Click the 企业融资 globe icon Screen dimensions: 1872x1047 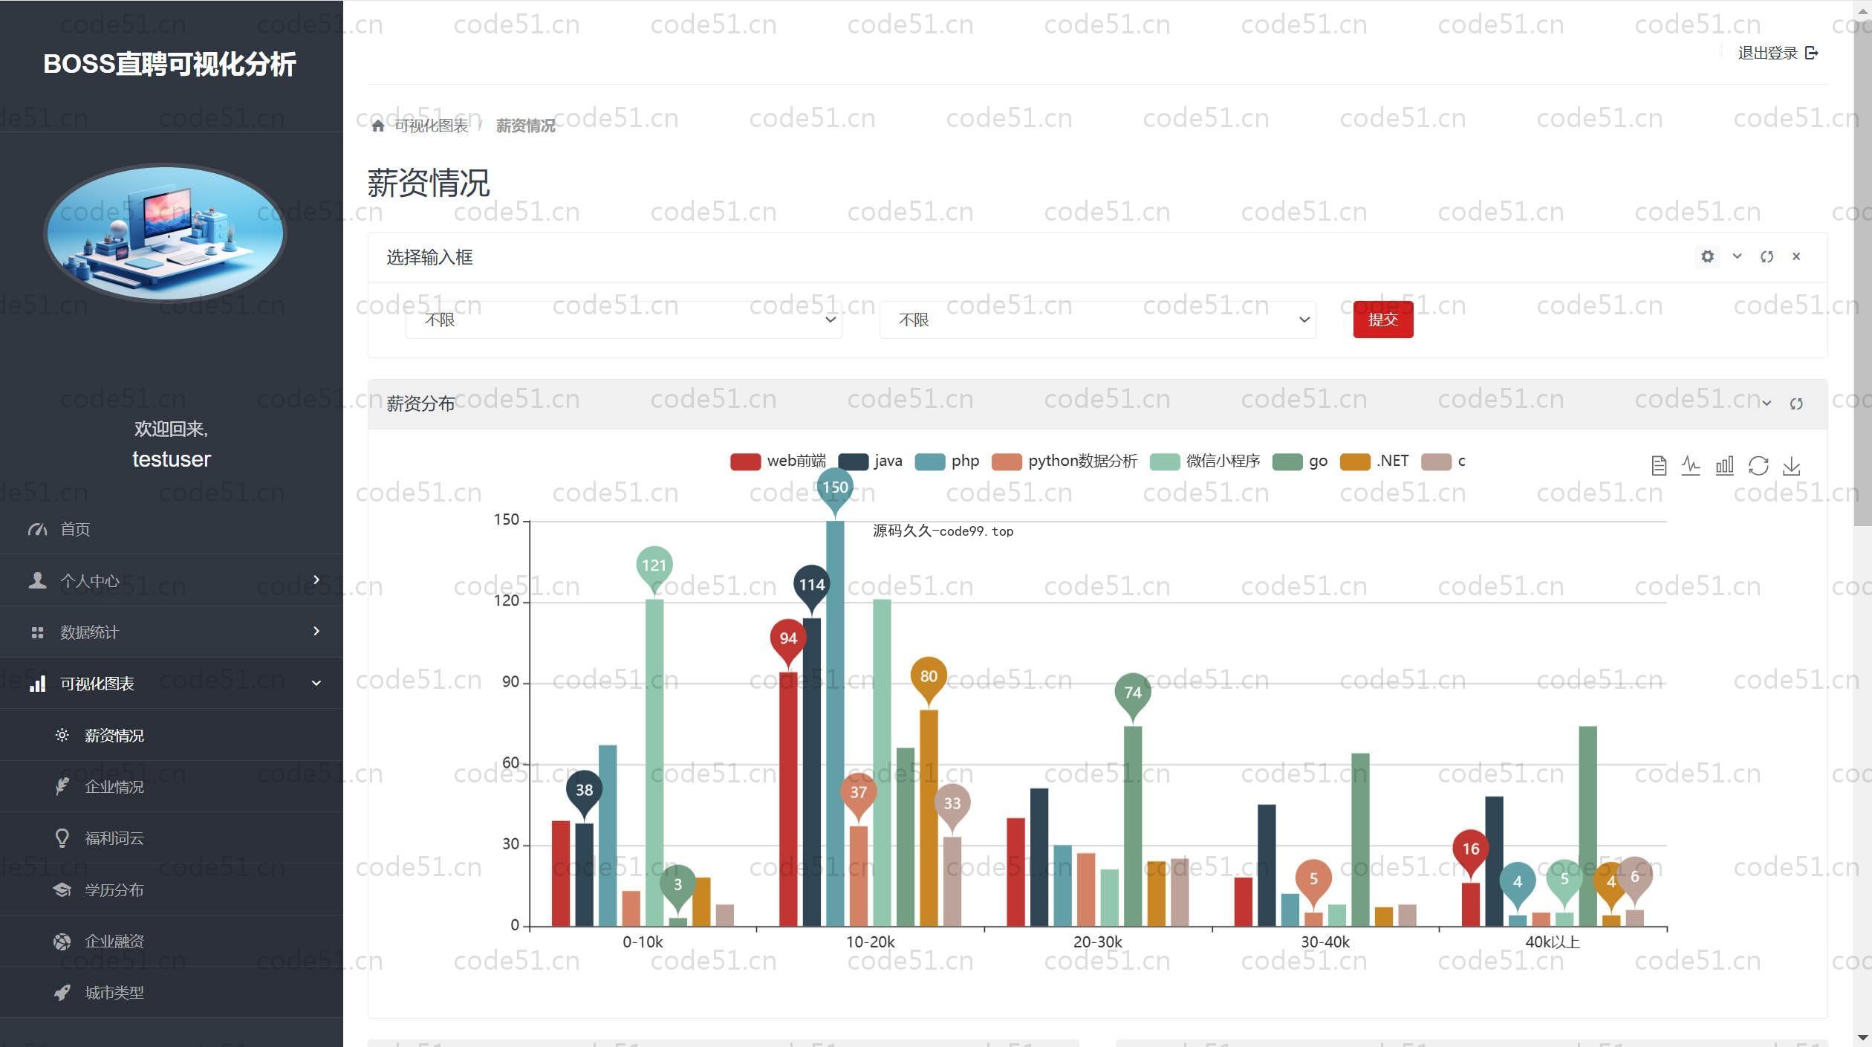tap(62, 941)
